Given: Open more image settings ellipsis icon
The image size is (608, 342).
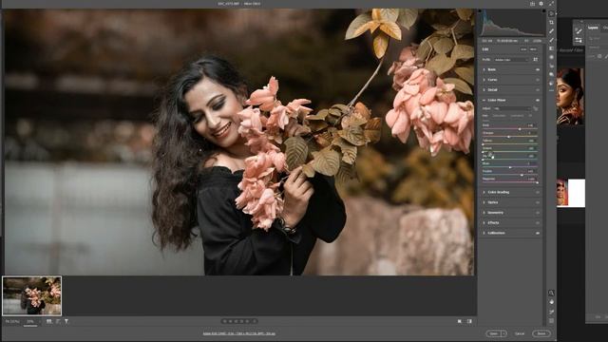Looking at the screenshot, I should 551,90.
